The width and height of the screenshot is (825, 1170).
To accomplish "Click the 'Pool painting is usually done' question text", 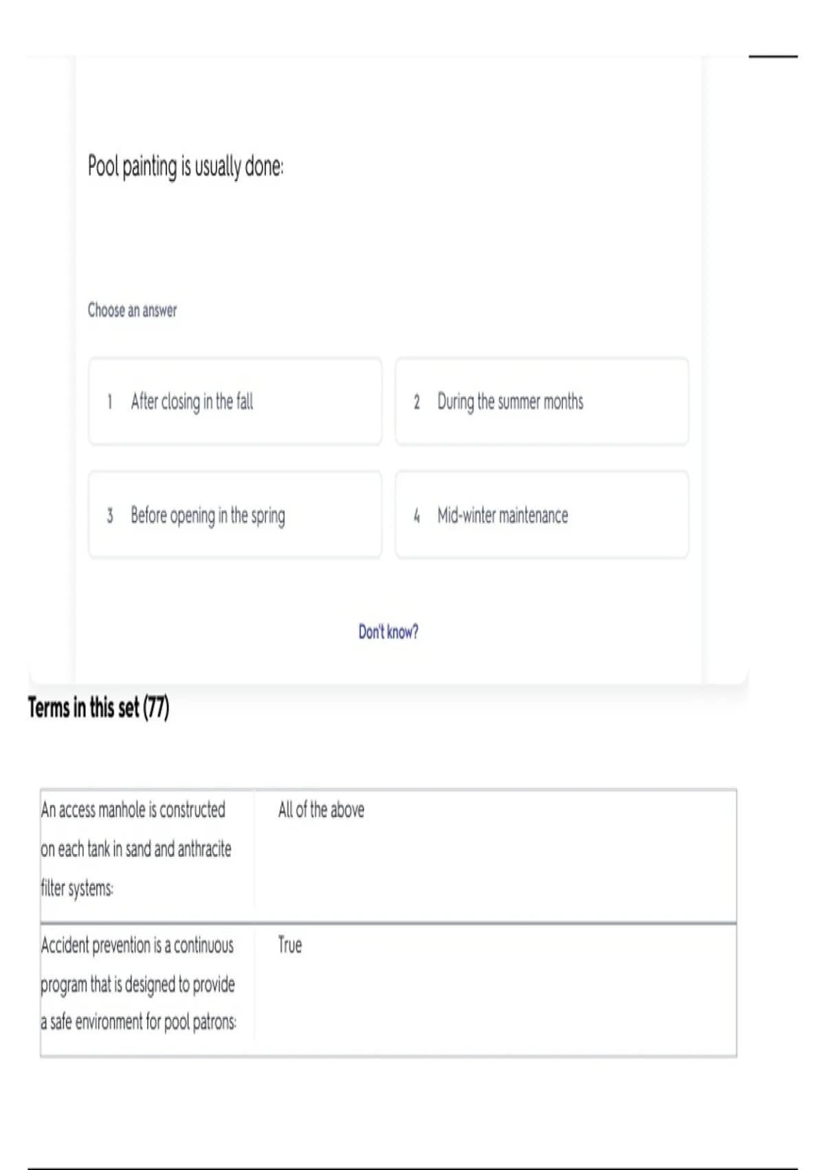I will coord(186,166).
